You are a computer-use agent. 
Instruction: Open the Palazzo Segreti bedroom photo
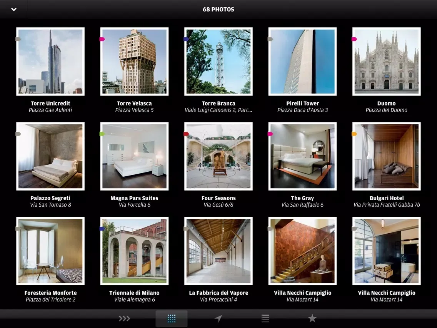click(x=50, y=156)
